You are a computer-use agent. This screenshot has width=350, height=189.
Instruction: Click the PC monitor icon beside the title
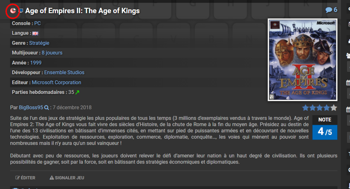[x=21, y=11]
